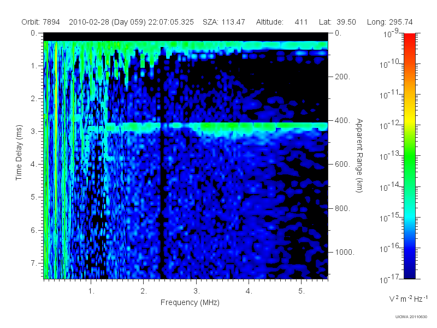Click the '1000.' apparent range tick label
This screenshot has height=328, width=437.
[345, 252]
